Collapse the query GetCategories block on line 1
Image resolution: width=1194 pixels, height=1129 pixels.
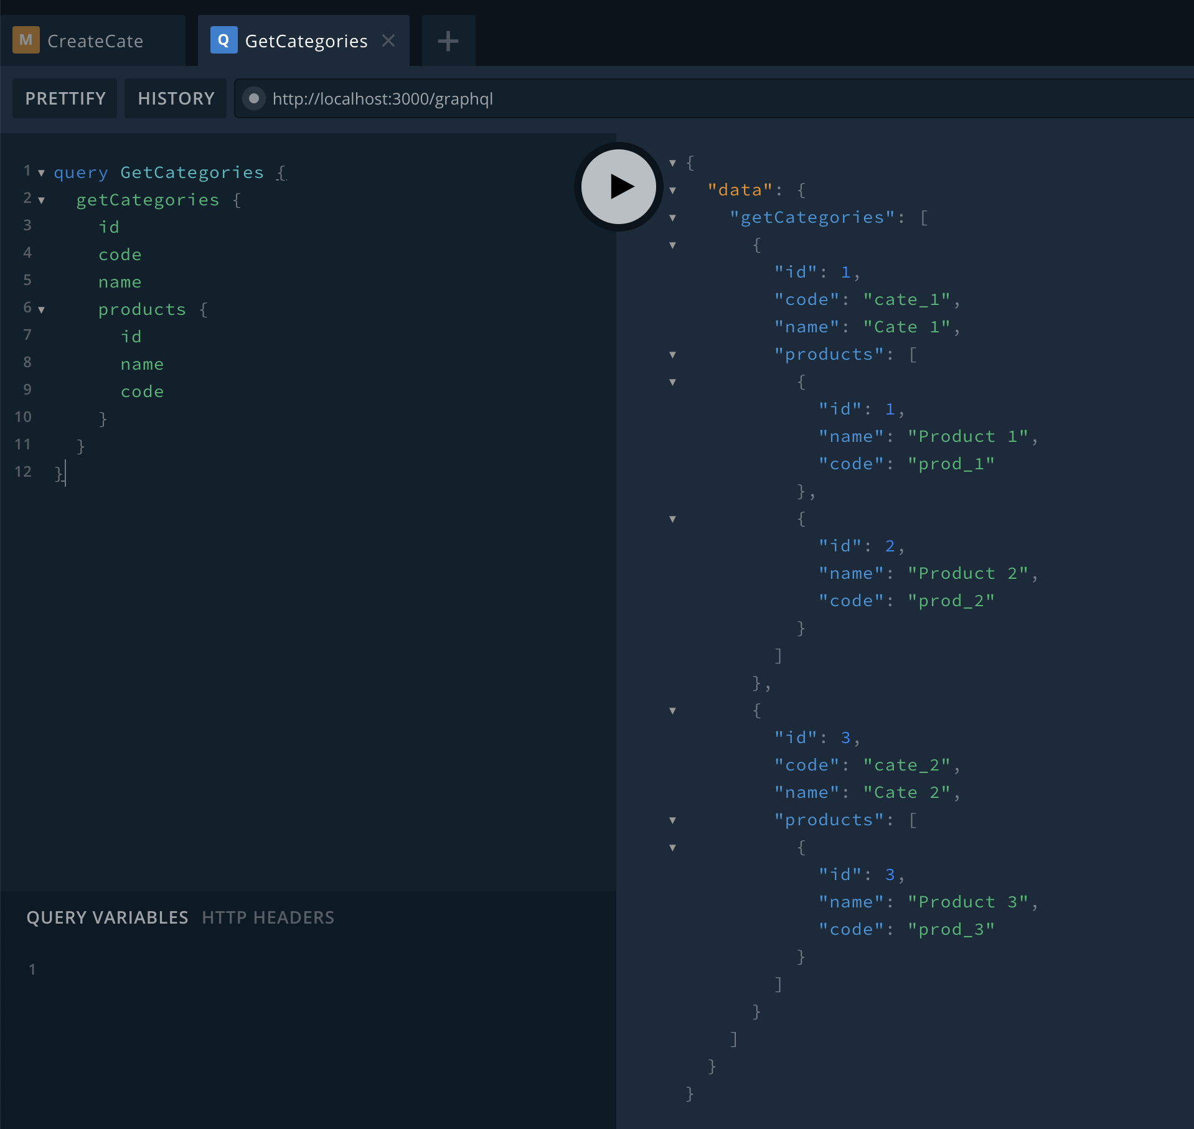[x=41, y=173]
